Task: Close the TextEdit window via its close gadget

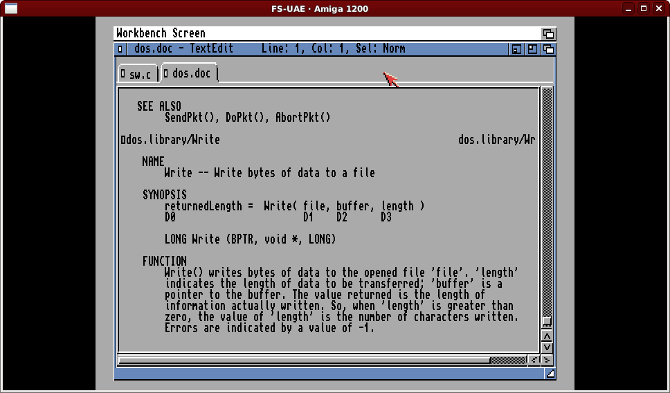Action: pyautogui.click(x=120, y=49)
